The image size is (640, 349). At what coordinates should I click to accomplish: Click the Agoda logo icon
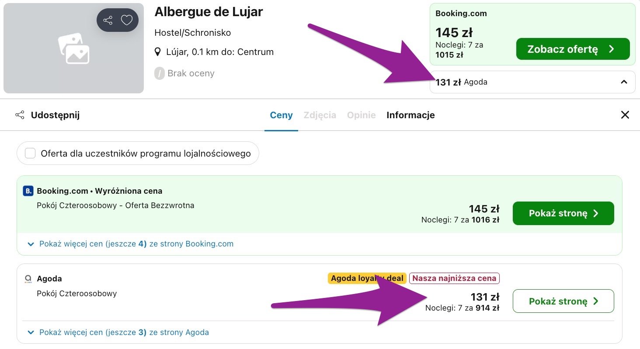click(28, 279)
